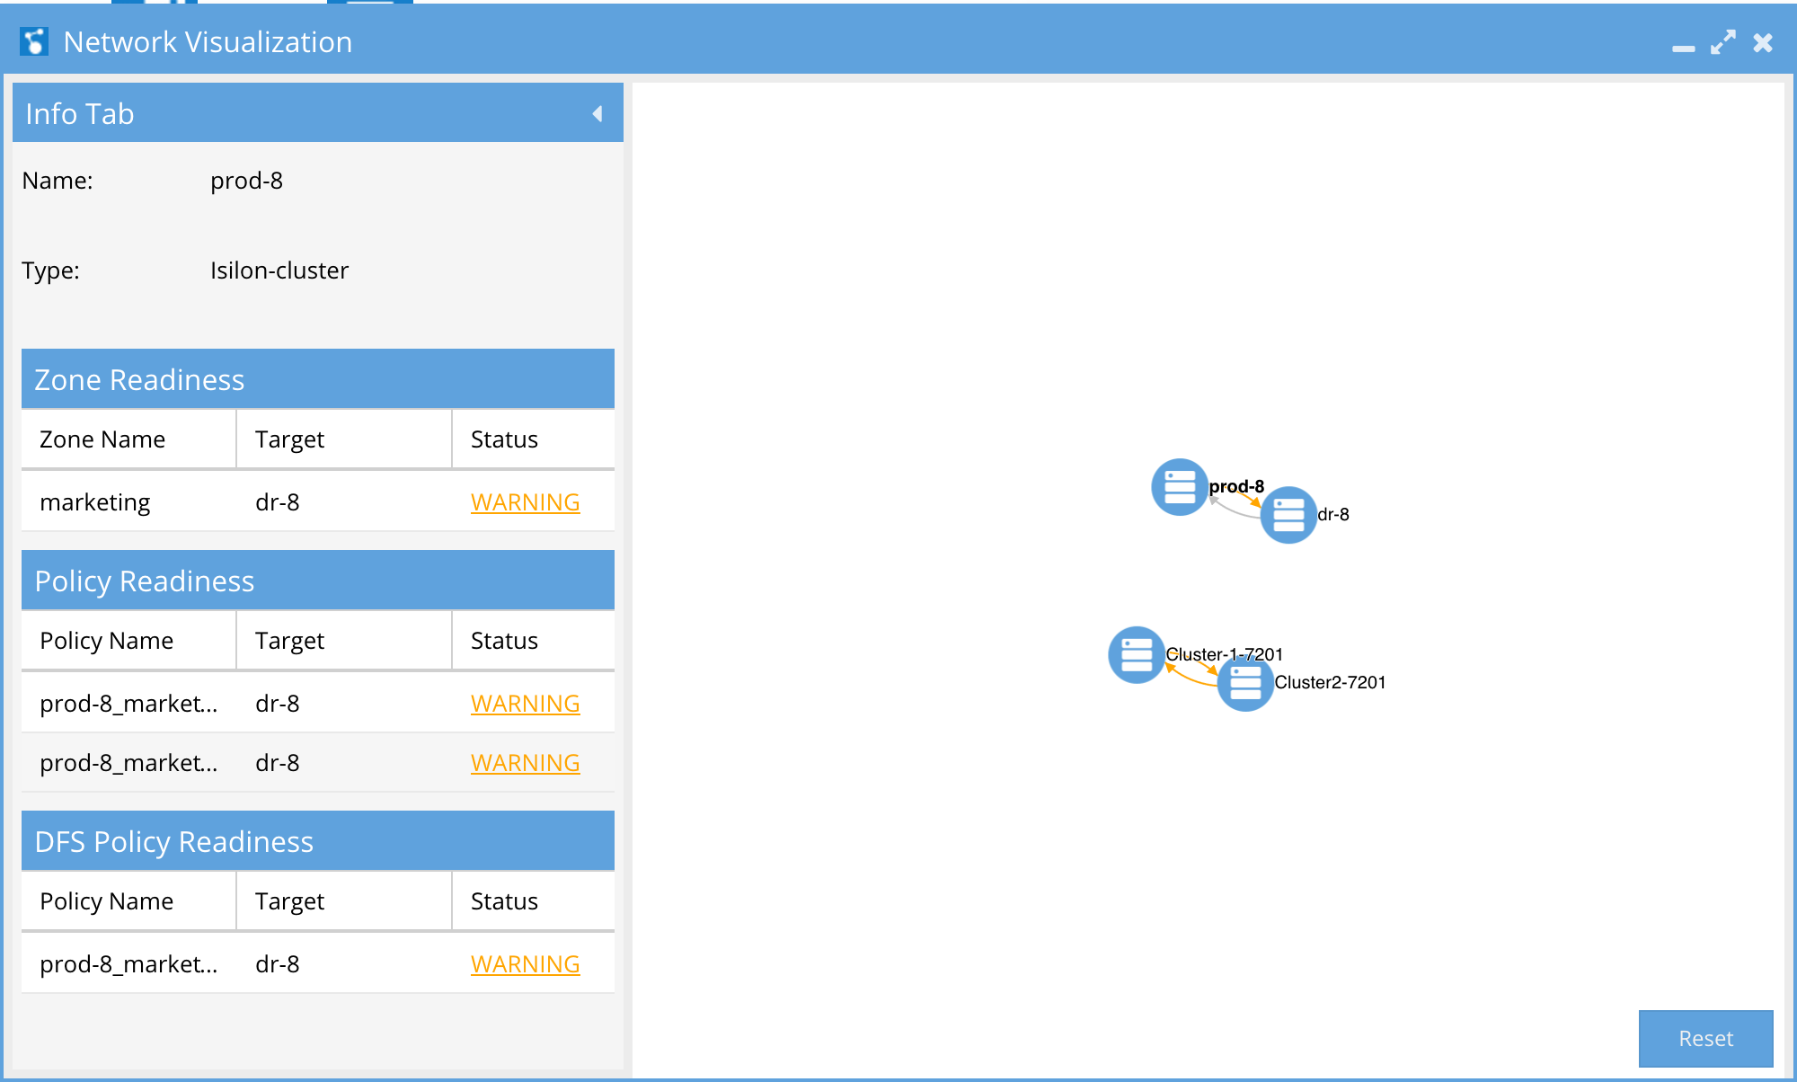Screen dimensions: 1797x1082
Task: Click the Isilon-cluster type value
Action: click(279, 270)
